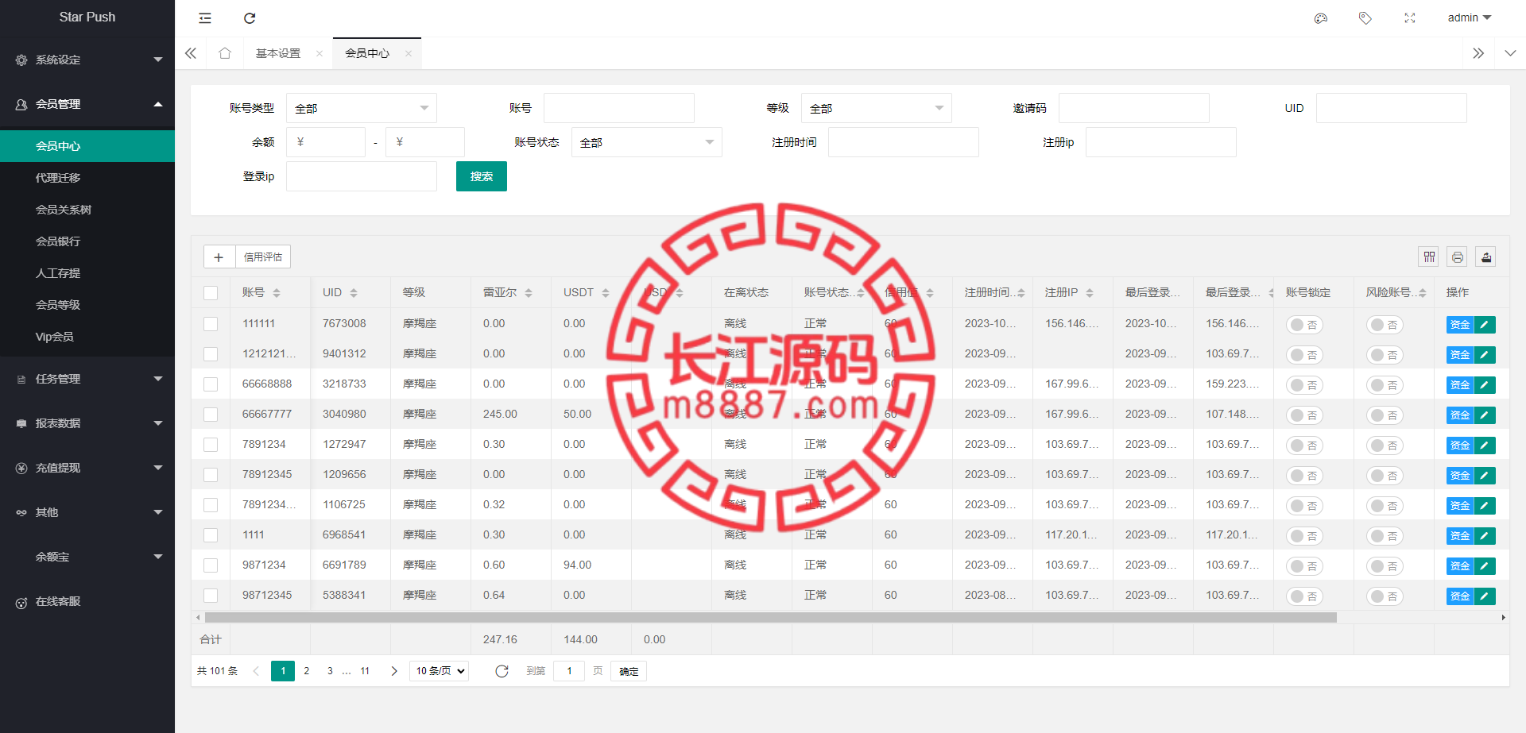
Task: Focus the UID search input field
Action: coord(1392,108)
